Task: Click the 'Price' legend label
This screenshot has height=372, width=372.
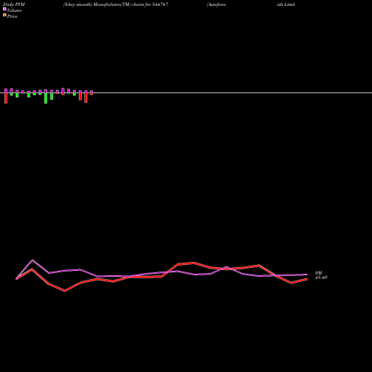Action: coord(12,16)
